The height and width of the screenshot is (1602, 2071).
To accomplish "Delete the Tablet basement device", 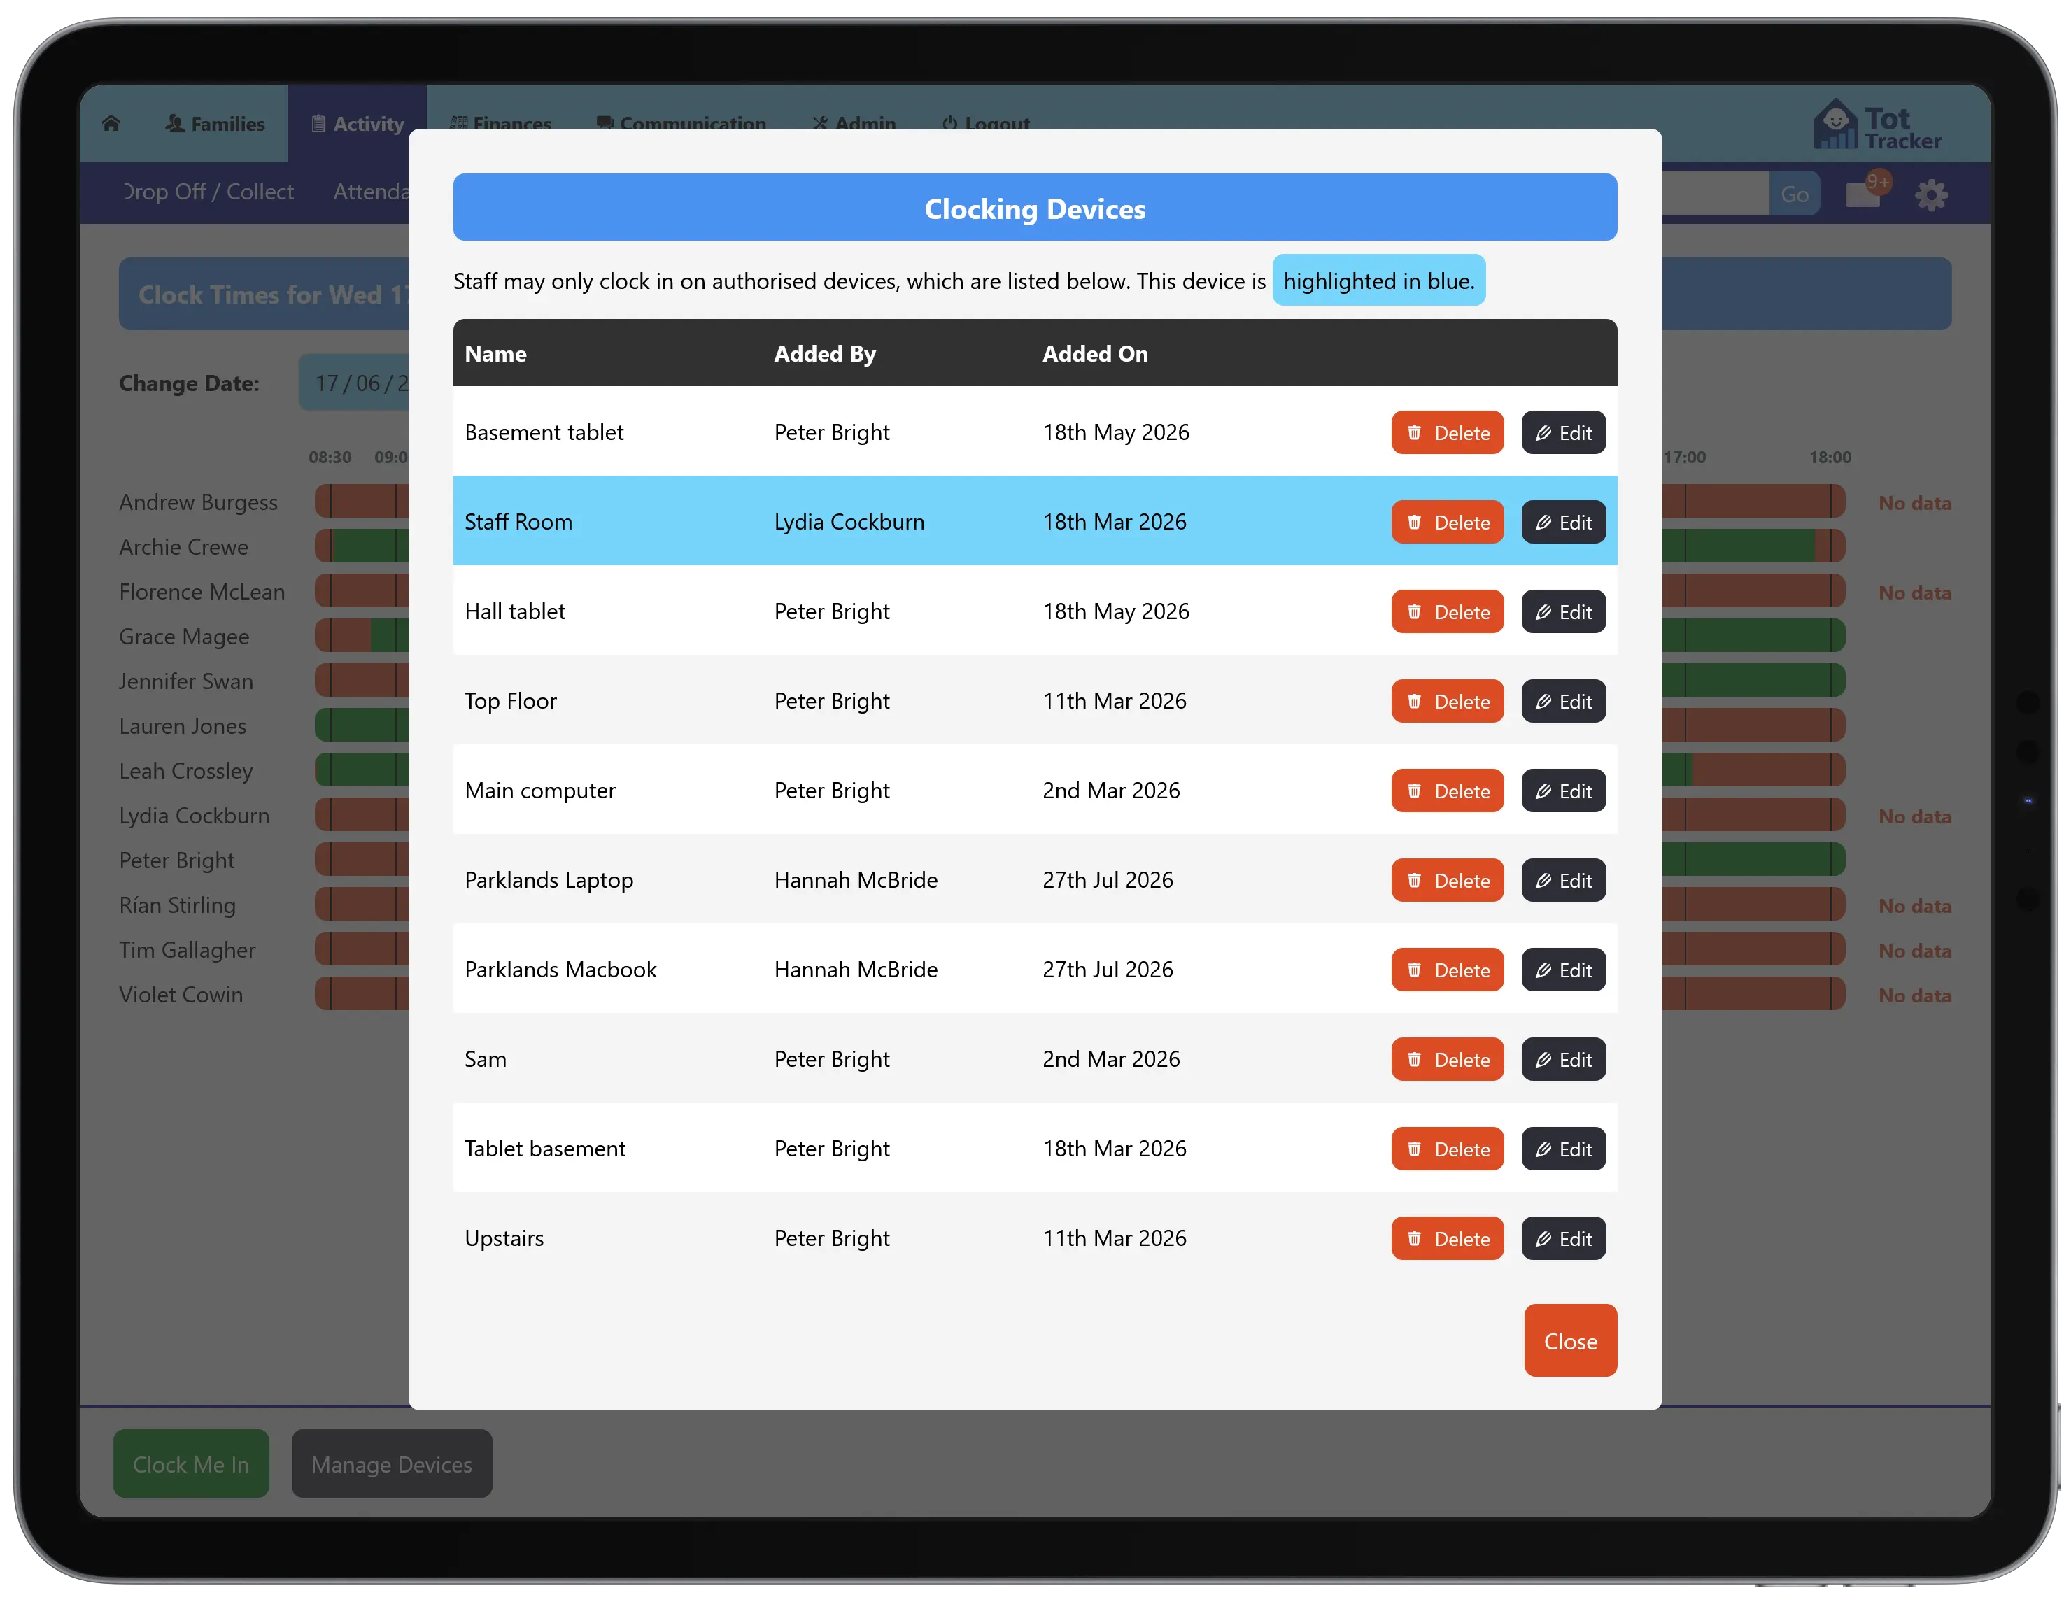I will pyautogui.click(x=1447, y=1149).
